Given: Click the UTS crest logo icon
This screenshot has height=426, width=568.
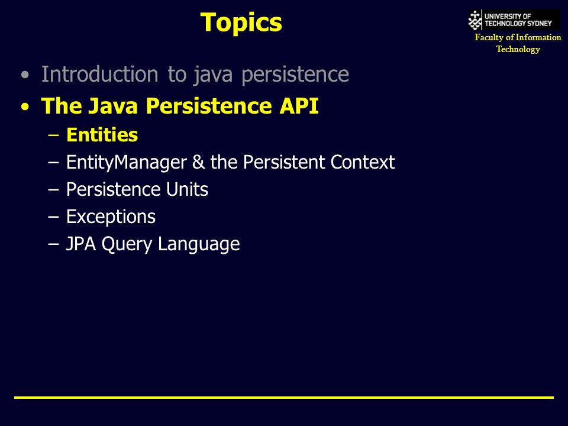Looking at the screenshot, I should 475,20.
